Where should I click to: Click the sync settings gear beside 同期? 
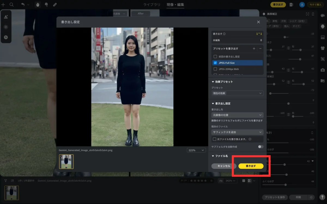[311, 197]
